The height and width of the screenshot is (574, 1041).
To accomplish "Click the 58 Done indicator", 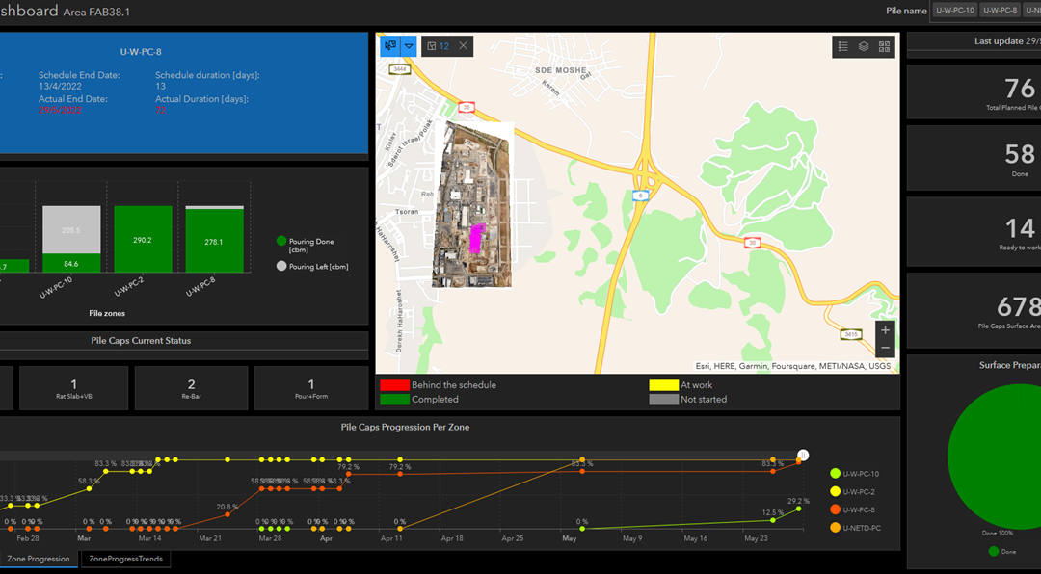I will click(974, 159).
